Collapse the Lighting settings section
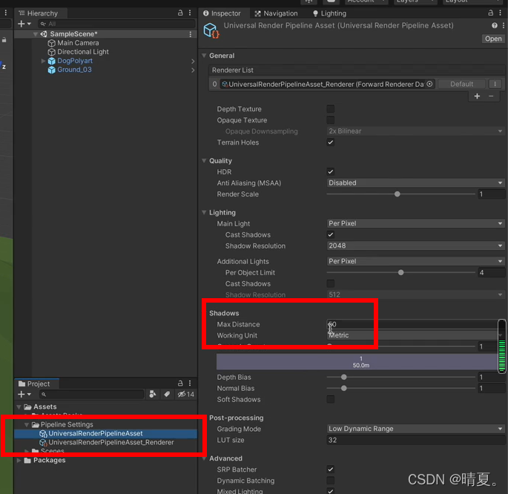This screenshot has width=508, height=494. click(204, 212)
